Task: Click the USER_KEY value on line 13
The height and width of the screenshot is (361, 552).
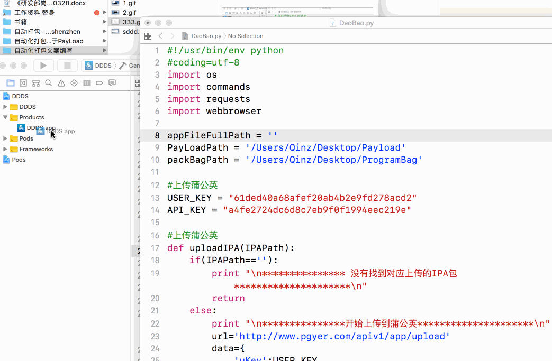Action: click(x=322, y=198)
